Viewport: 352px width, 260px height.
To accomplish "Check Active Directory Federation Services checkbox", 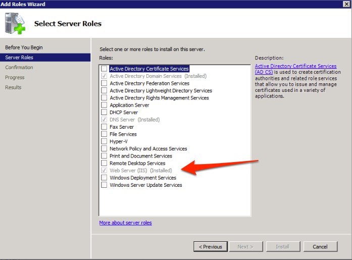I will click(x=104, y=83).
